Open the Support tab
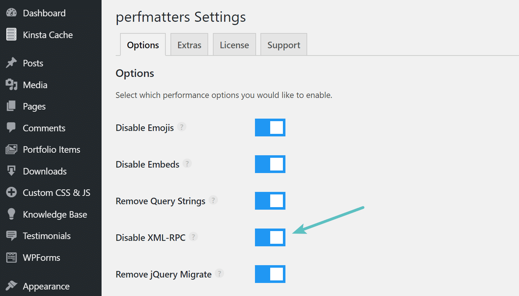Image resolution: width=519 pixels, height=296 pixels. tap(284, 45)
